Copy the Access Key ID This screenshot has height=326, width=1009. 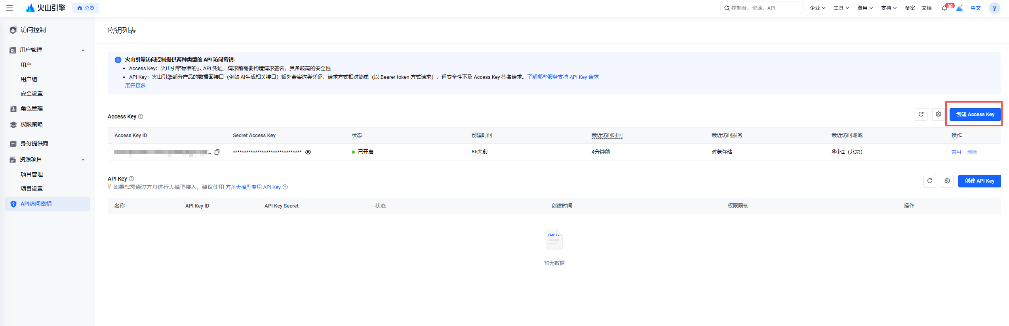[217, 152]
